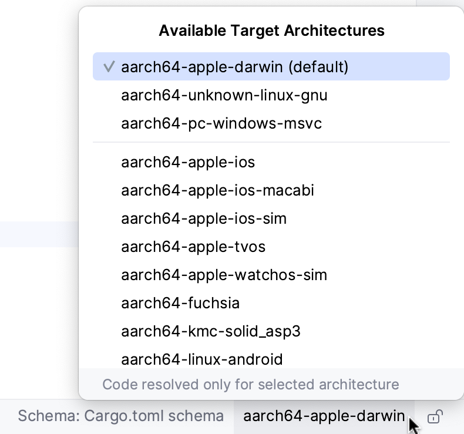The image size is (464, 434).
Task: Open the aarch64-apple-darwin status bar widget
Action: coord(324,416)
